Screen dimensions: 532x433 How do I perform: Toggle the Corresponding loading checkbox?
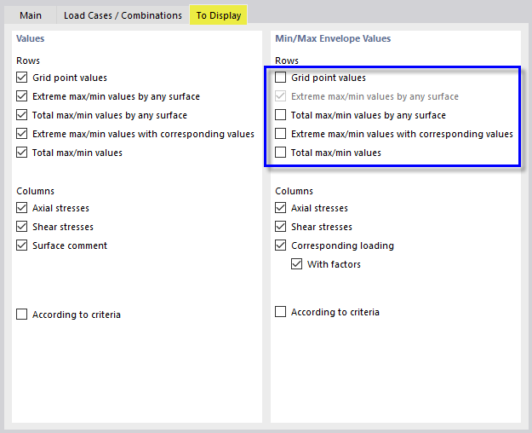[281, 245]
